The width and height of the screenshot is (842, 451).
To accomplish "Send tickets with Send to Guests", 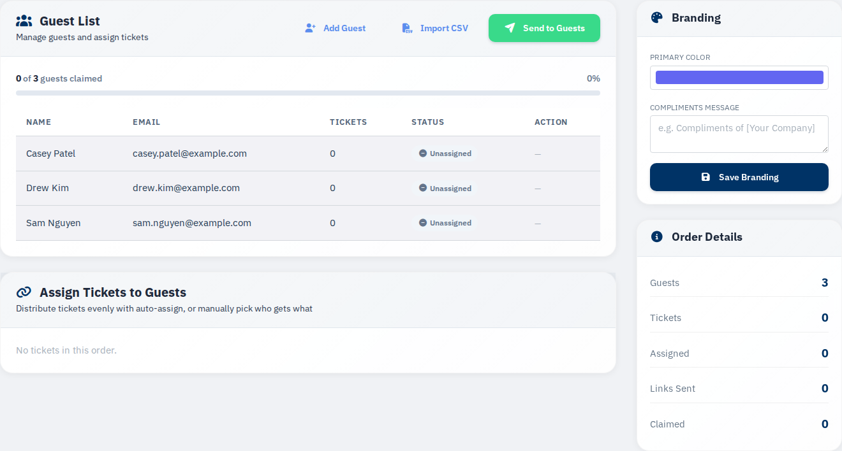I will [x=544, y=28].
